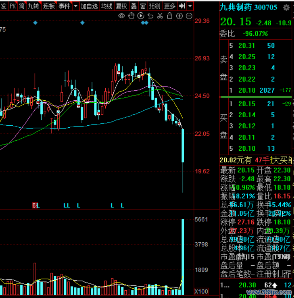Image resolution: width=294 pixels, height=298 pixels.
Task: Click the 24.50 price axis label
Action: pos(202,96)
